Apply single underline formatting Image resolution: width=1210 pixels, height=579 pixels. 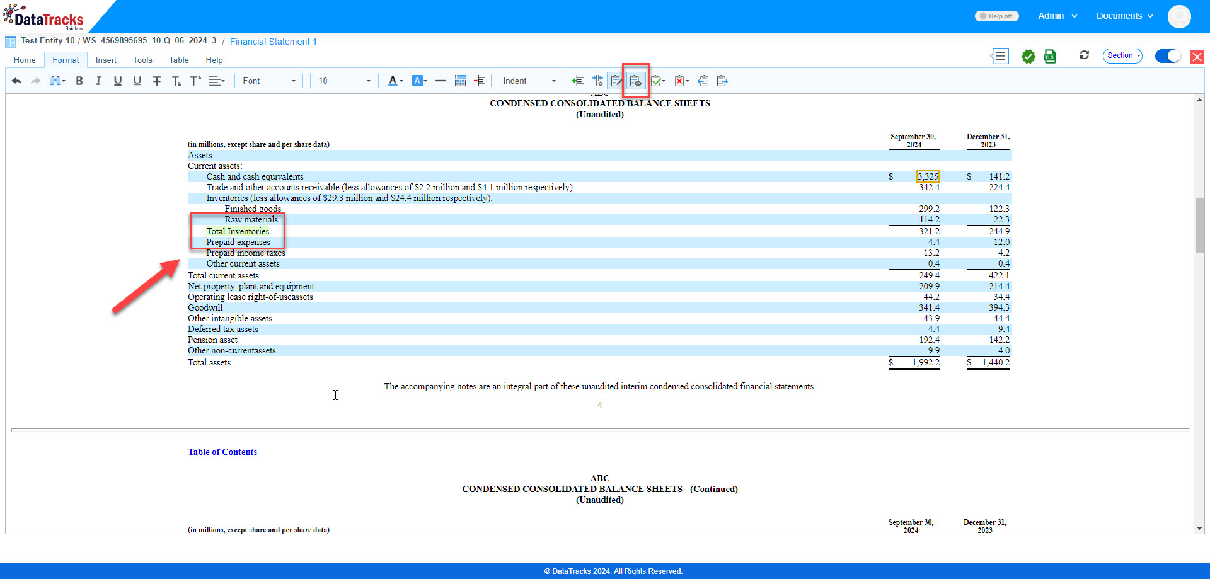118,81
